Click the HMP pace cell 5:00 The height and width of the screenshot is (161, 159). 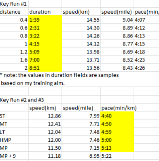click(117, 140)
